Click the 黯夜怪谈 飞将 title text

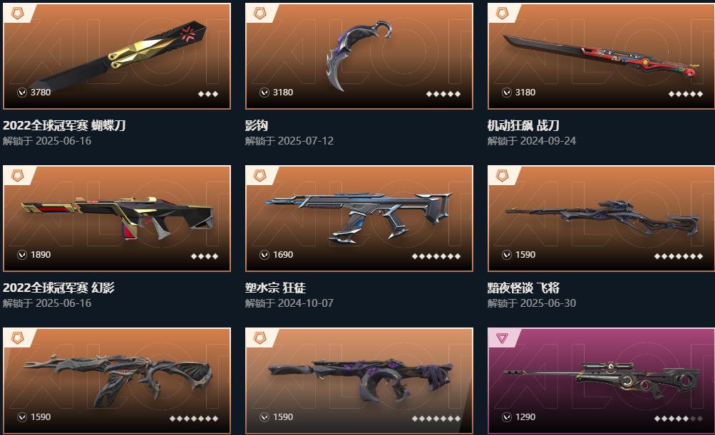523,288
